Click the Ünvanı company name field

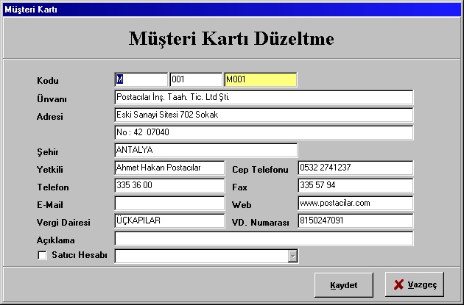(264, 97)
